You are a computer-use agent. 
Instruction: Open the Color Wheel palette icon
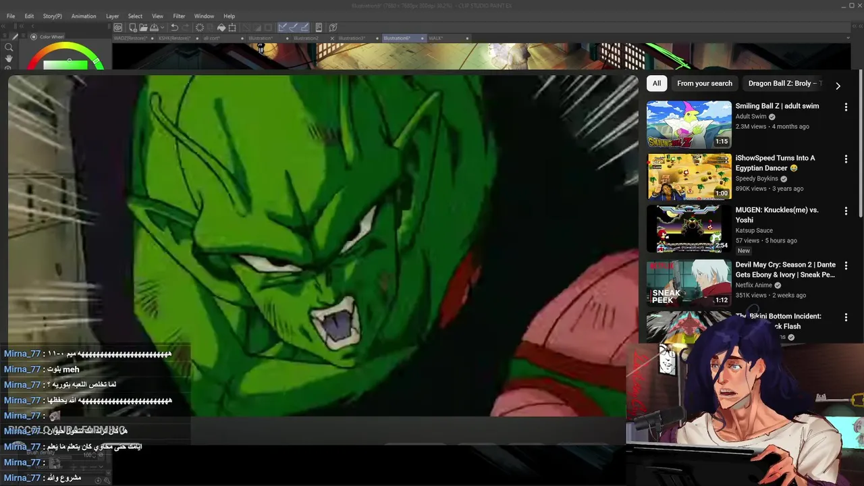(x=34, y=37)
